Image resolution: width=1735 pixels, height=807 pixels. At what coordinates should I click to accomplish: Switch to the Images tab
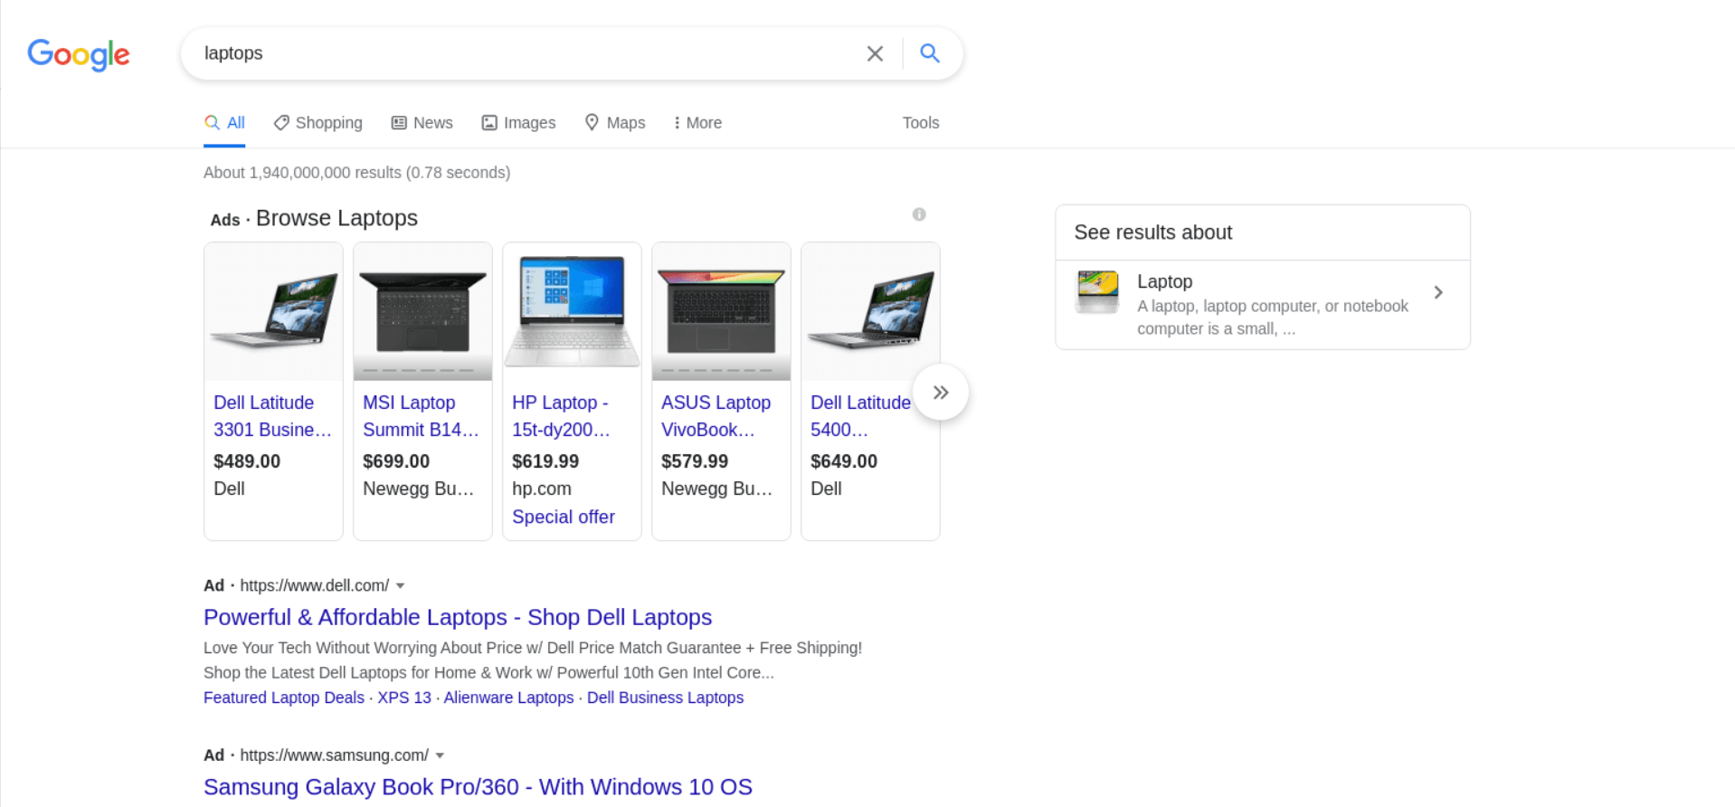518,123
